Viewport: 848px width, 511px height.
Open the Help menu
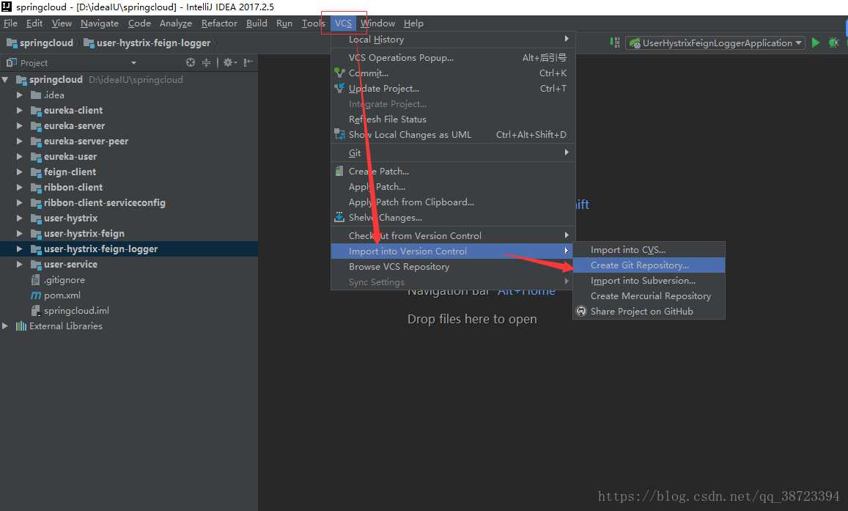coord(413,23)
